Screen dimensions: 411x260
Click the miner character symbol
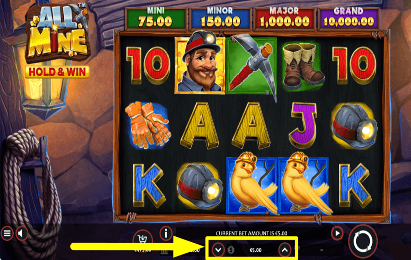200,63
